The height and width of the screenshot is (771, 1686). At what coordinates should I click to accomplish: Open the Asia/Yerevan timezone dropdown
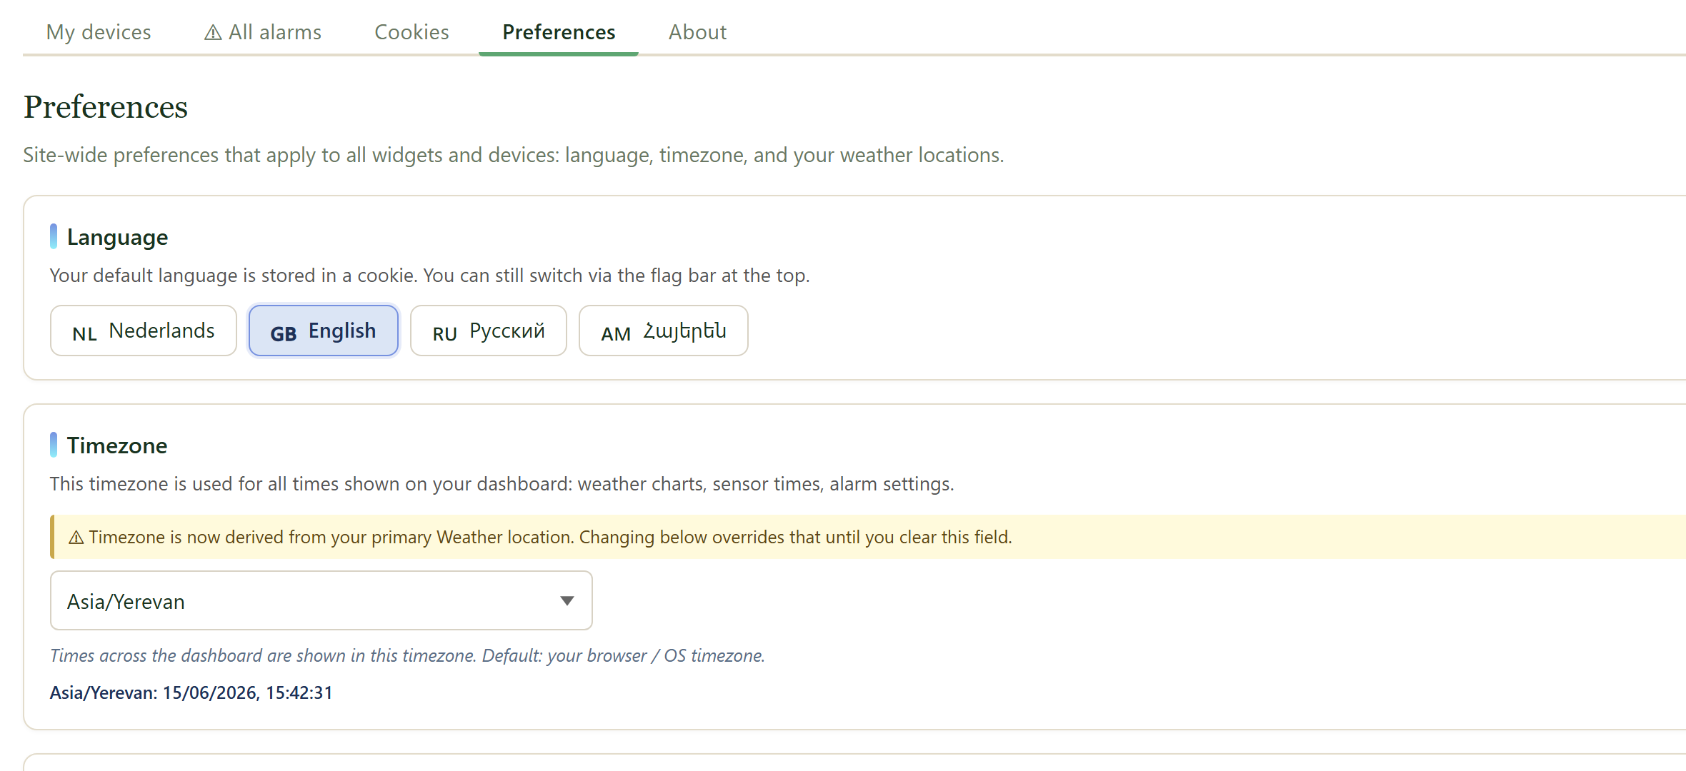pos(321,600)
